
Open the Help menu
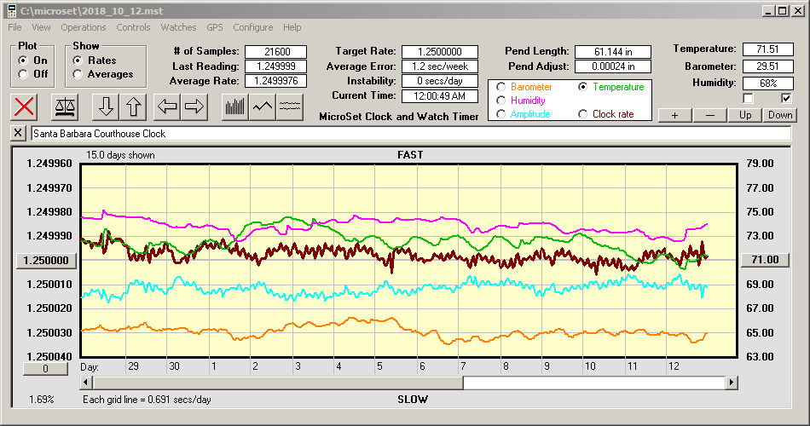pos(292,27)
